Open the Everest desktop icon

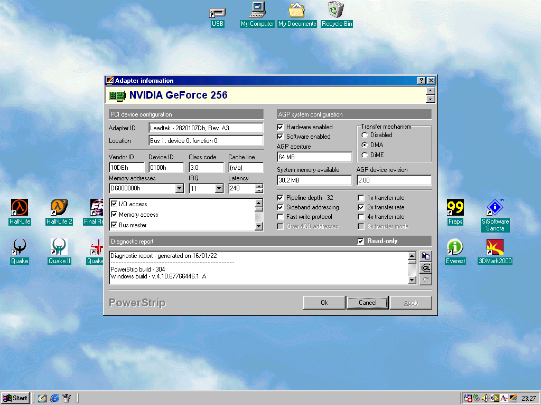[x=455, y=248]
